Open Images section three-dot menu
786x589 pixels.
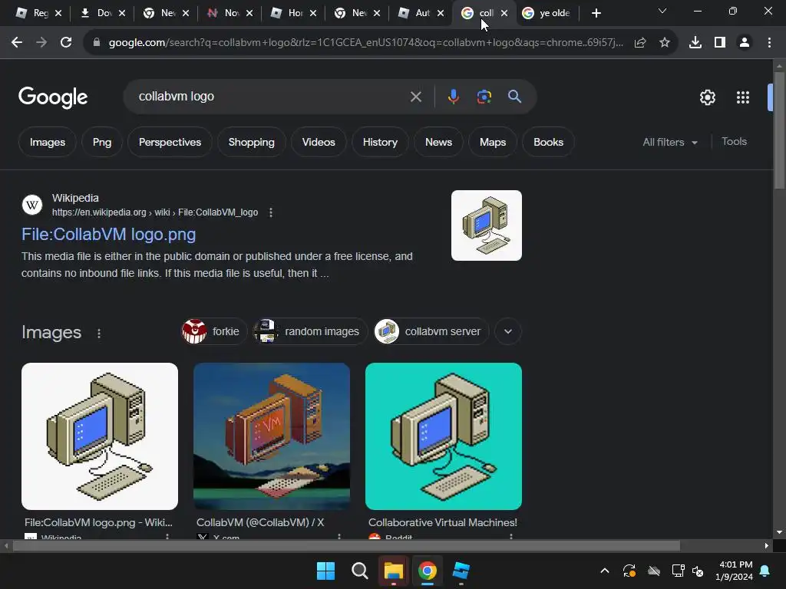pyautogui.click(x=99, y=334)
